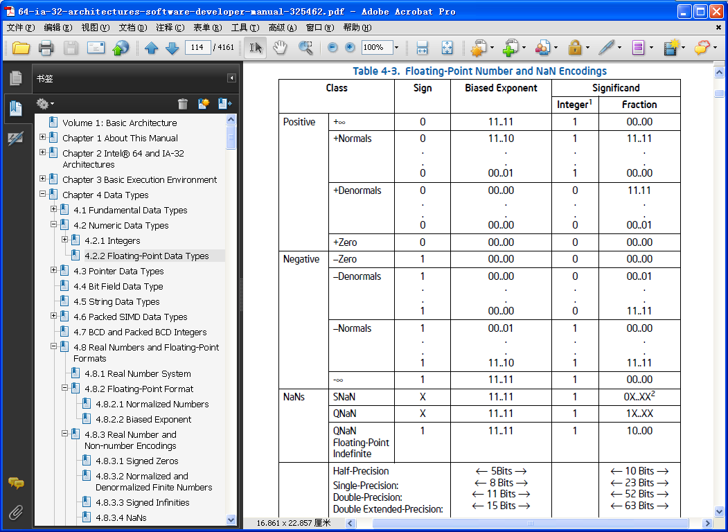Open the 帮助(H) menu
Image resolution: width=728 pixels, height=532 pixels.
357,28
